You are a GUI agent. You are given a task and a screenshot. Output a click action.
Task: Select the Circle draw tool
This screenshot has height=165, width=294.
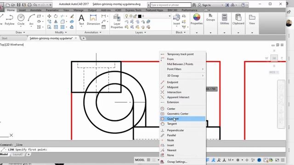21,20
